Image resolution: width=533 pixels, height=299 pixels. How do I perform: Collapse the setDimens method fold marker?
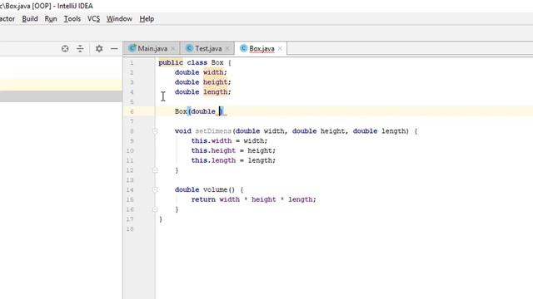[x=155, y=131]
